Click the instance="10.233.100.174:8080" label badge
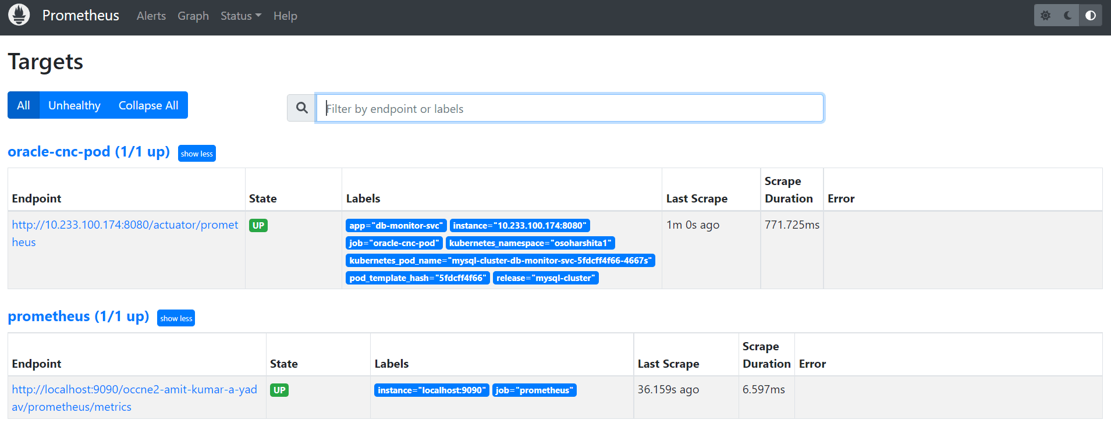This screenshot has height=448, width=1111. click(520, 226)
